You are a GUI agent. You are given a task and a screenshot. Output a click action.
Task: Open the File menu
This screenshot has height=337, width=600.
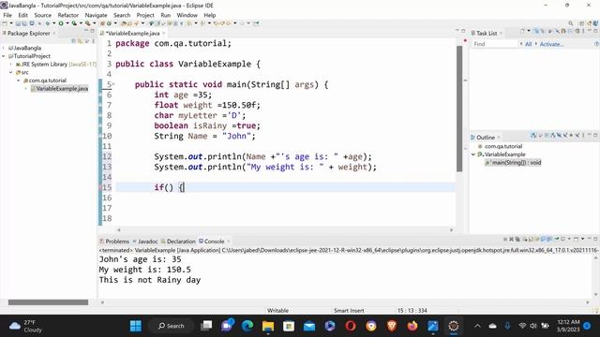(x=7, y=15)
